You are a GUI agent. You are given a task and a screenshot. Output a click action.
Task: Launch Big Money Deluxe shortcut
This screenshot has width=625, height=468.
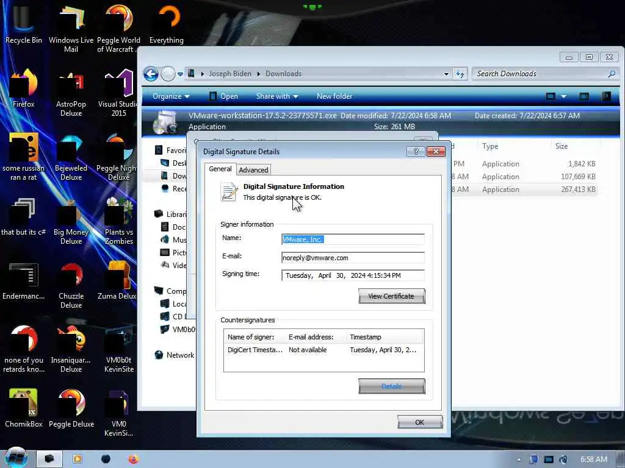coord(71,221)
